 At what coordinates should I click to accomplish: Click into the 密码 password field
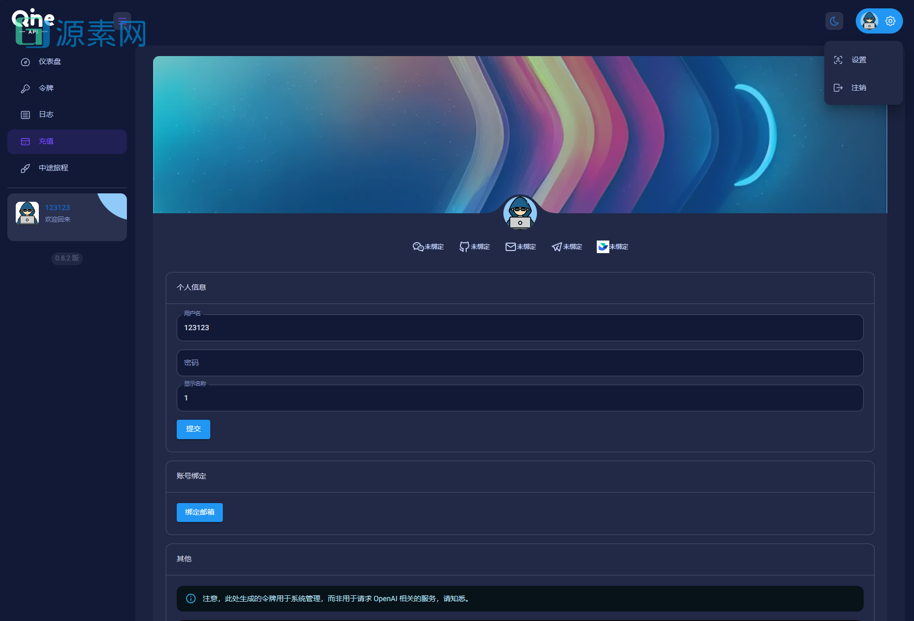519,363
